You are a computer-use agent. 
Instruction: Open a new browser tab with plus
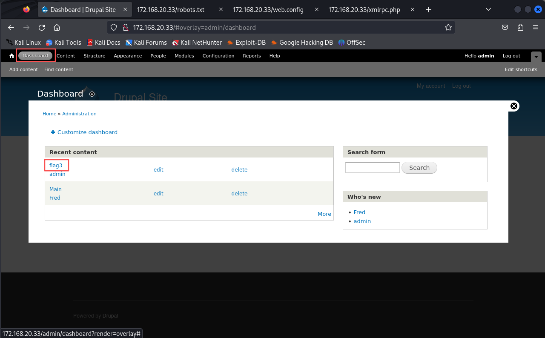tap(429, 9)
